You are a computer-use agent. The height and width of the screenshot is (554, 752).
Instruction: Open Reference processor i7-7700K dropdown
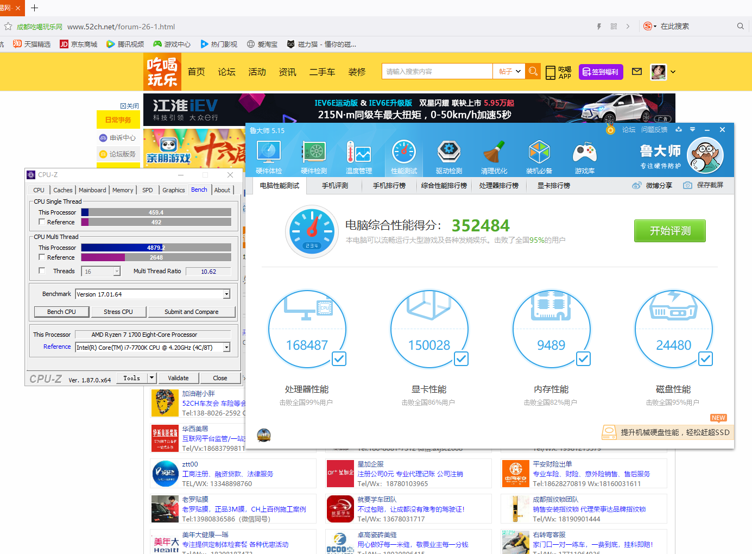[153, 347]
